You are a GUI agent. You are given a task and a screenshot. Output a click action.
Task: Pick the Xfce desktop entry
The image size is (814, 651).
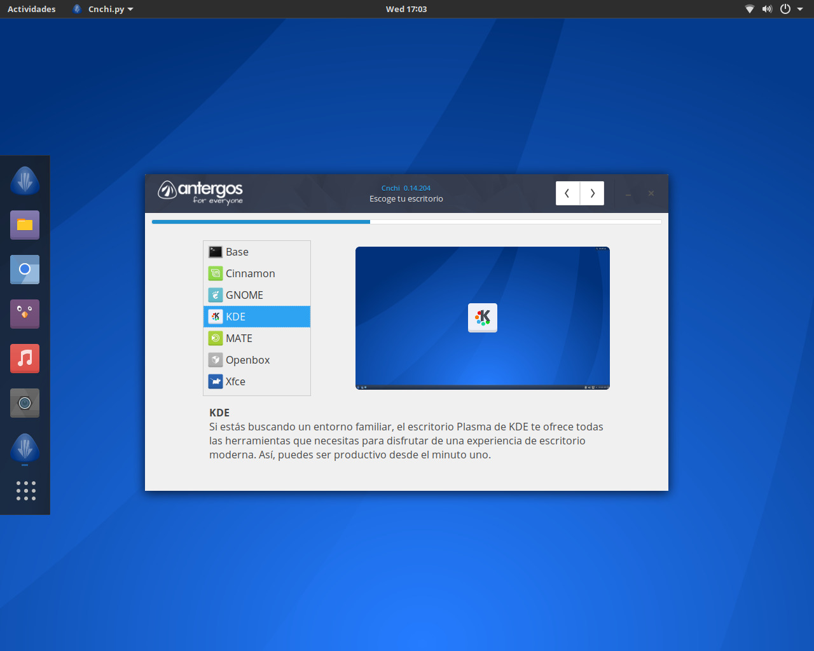coord(257,381)
